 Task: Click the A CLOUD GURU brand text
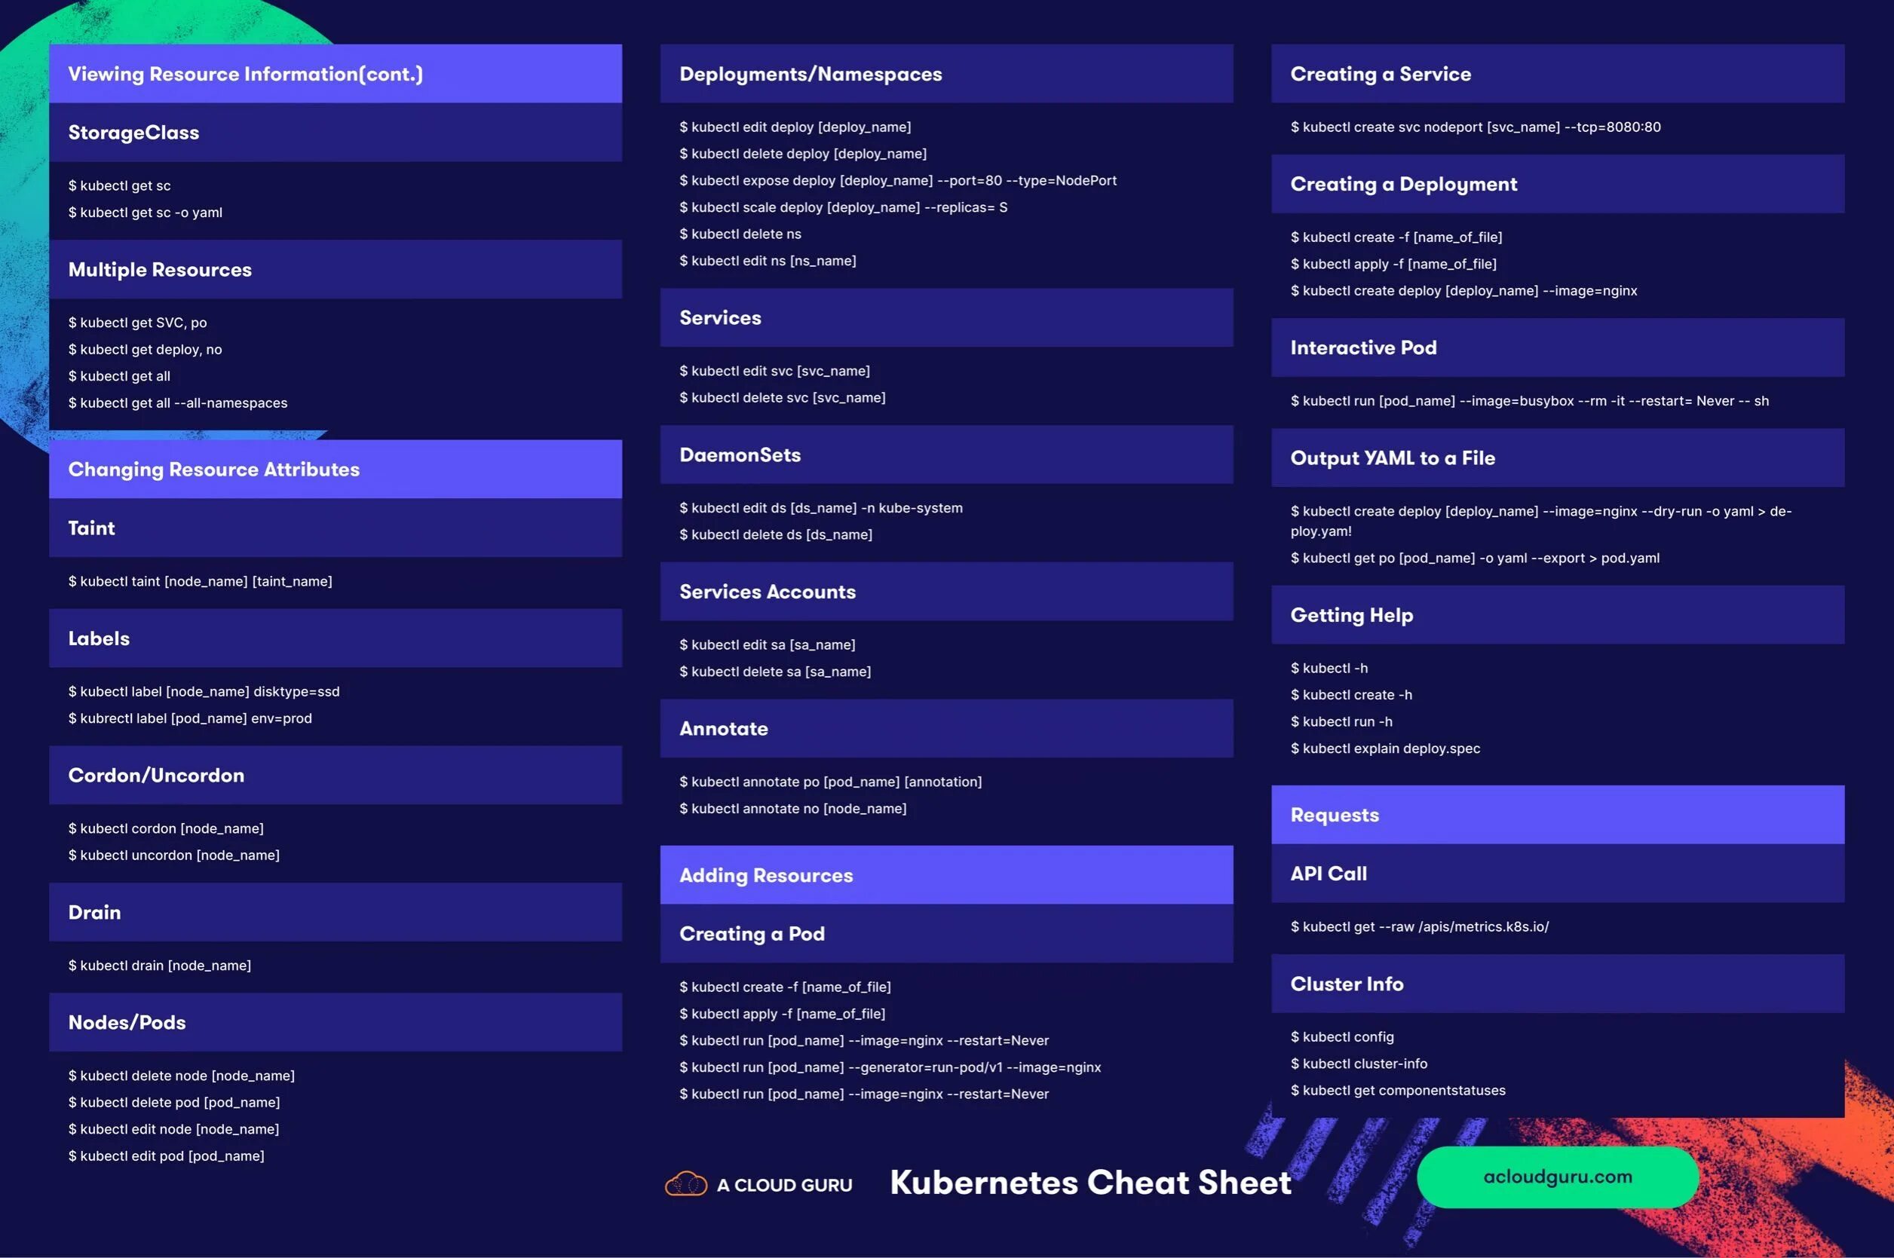coord(784,1185)
